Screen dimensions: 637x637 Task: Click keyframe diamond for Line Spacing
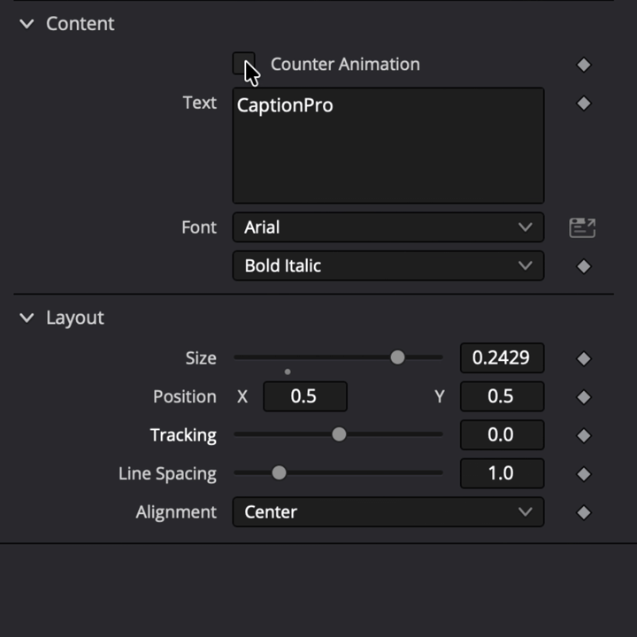[584, 473]
